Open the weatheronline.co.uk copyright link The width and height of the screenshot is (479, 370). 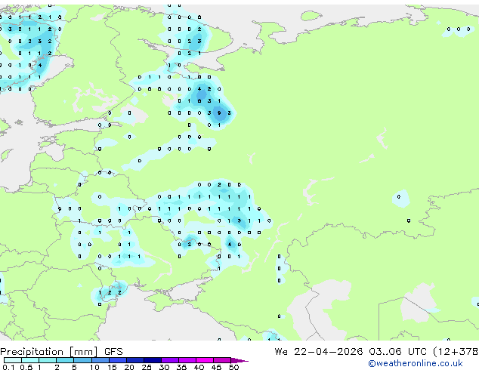click(416, 363)
